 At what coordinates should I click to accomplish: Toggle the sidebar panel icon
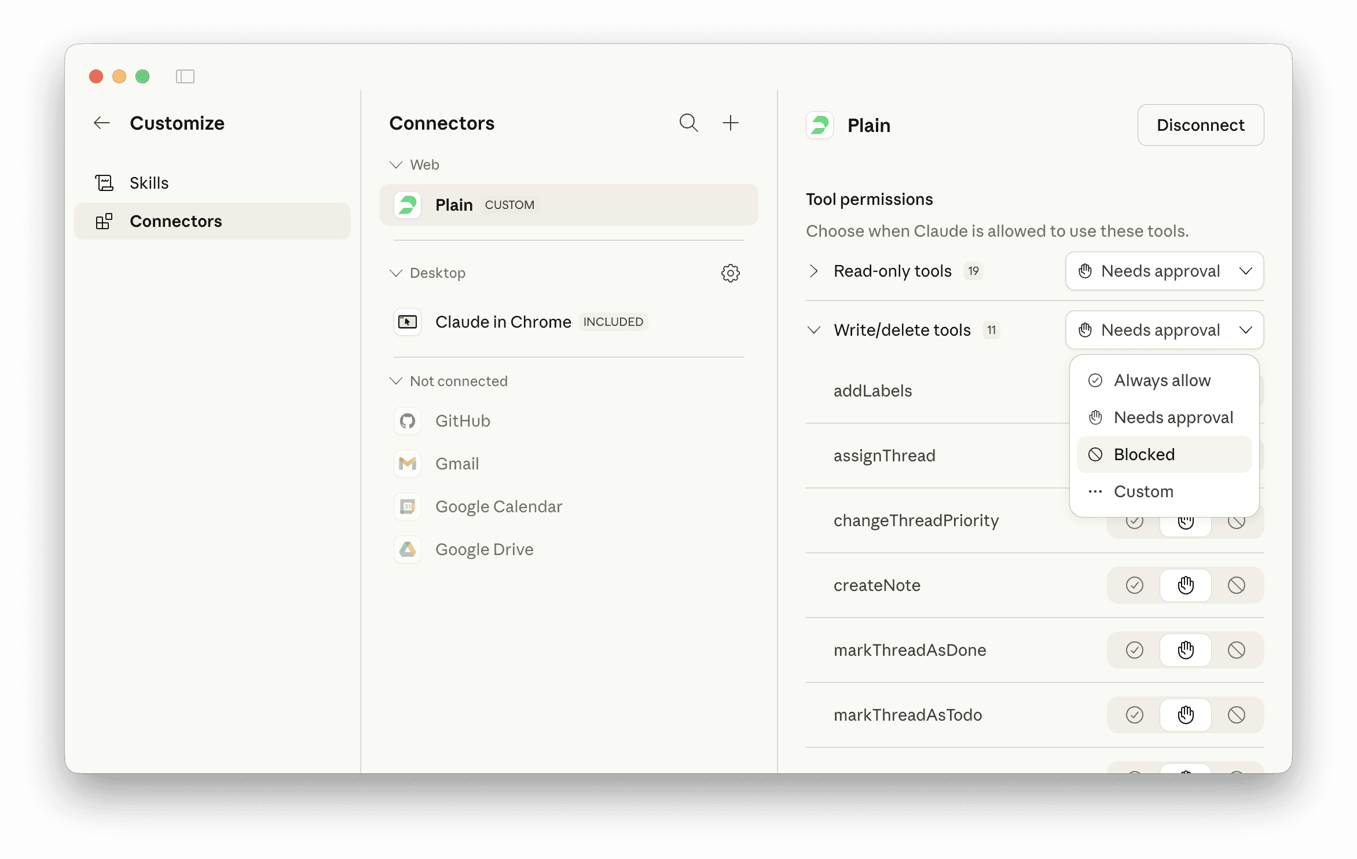[185, 76]
